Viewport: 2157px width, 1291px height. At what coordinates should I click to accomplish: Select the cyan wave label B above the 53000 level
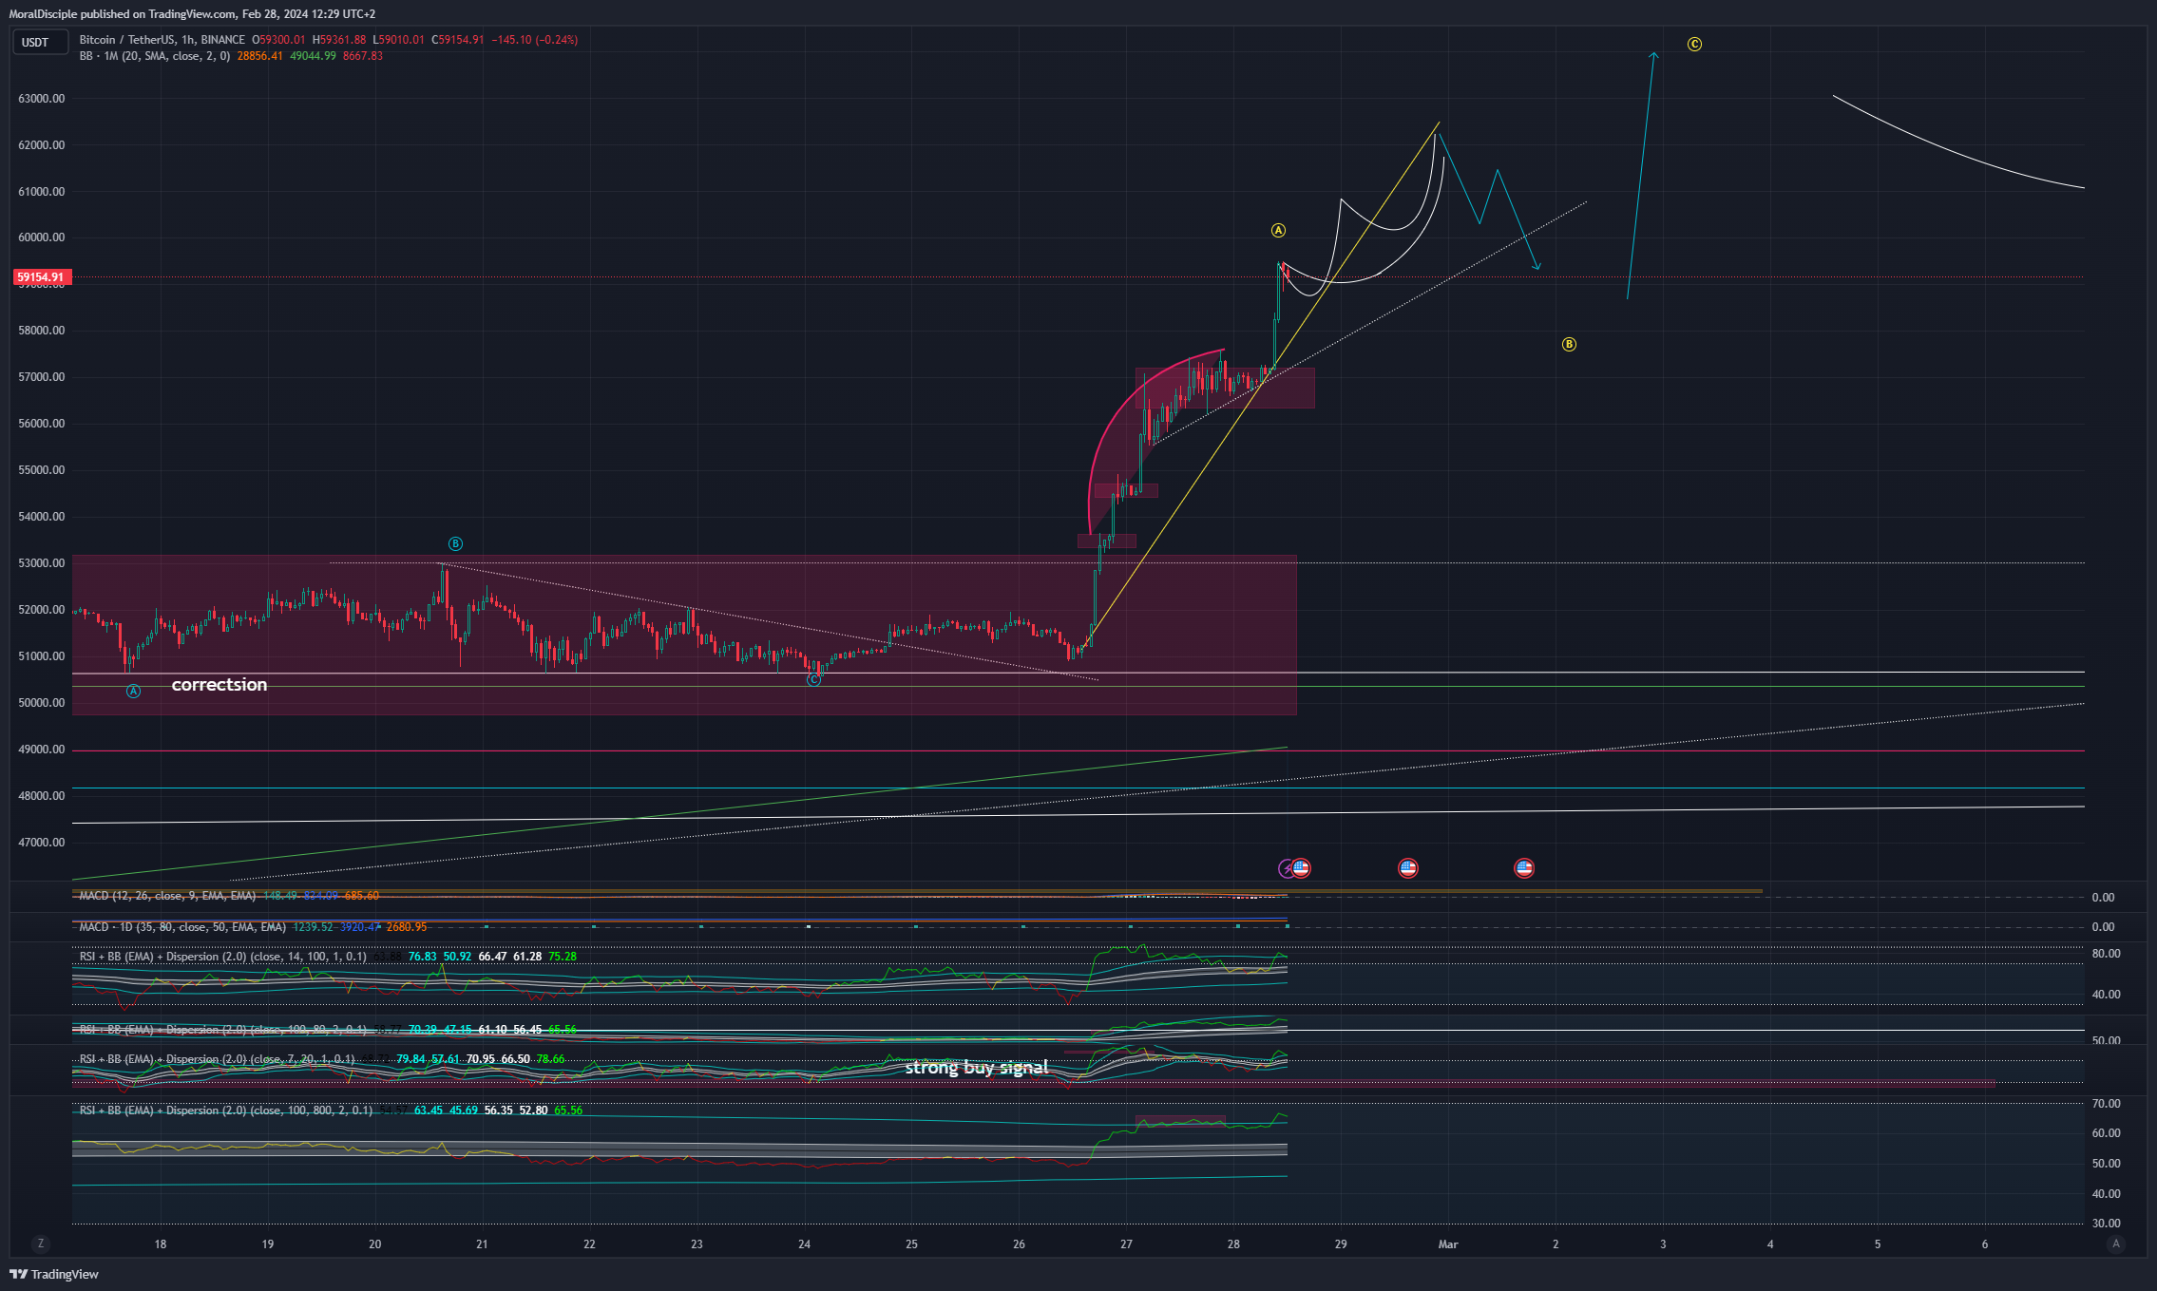pyautogui.click(x=455, y=544)
